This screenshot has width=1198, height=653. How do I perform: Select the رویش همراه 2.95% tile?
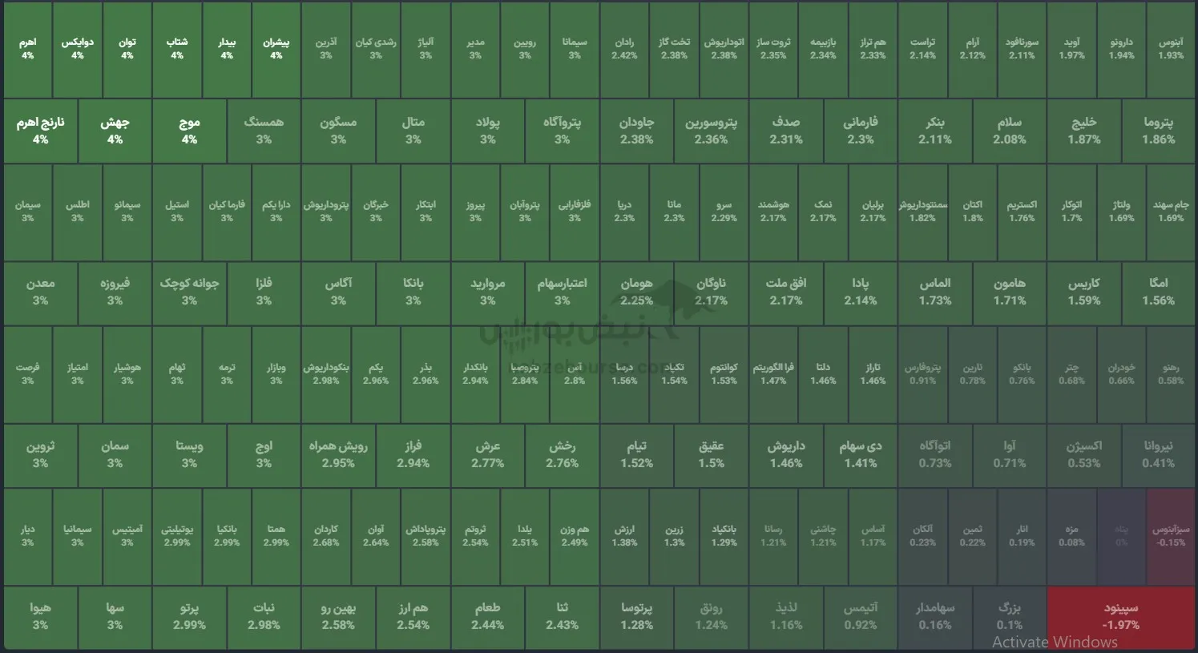tap(338, 454)
